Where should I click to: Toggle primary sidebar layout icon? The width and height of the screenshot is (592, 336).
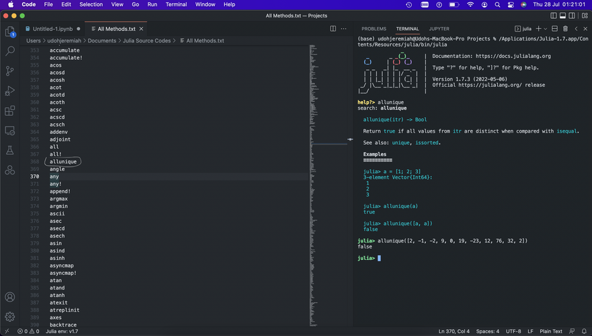coord(554,15)
